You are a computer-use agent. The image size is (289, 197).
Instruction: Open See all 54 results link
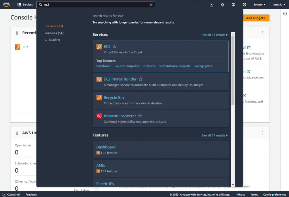click(214, 135)
